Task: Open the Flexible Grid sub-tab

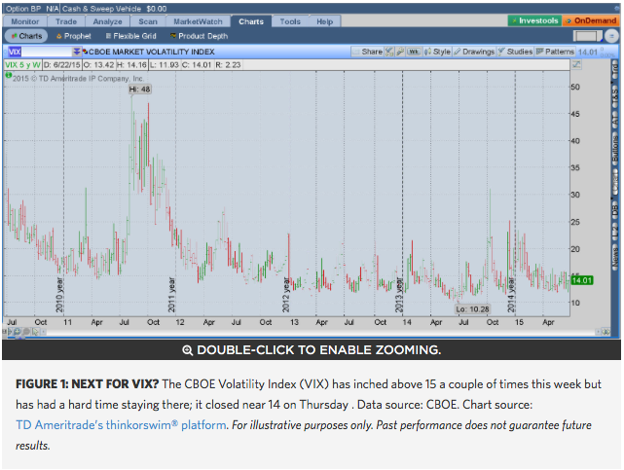Action: click(x=130, y=36)
